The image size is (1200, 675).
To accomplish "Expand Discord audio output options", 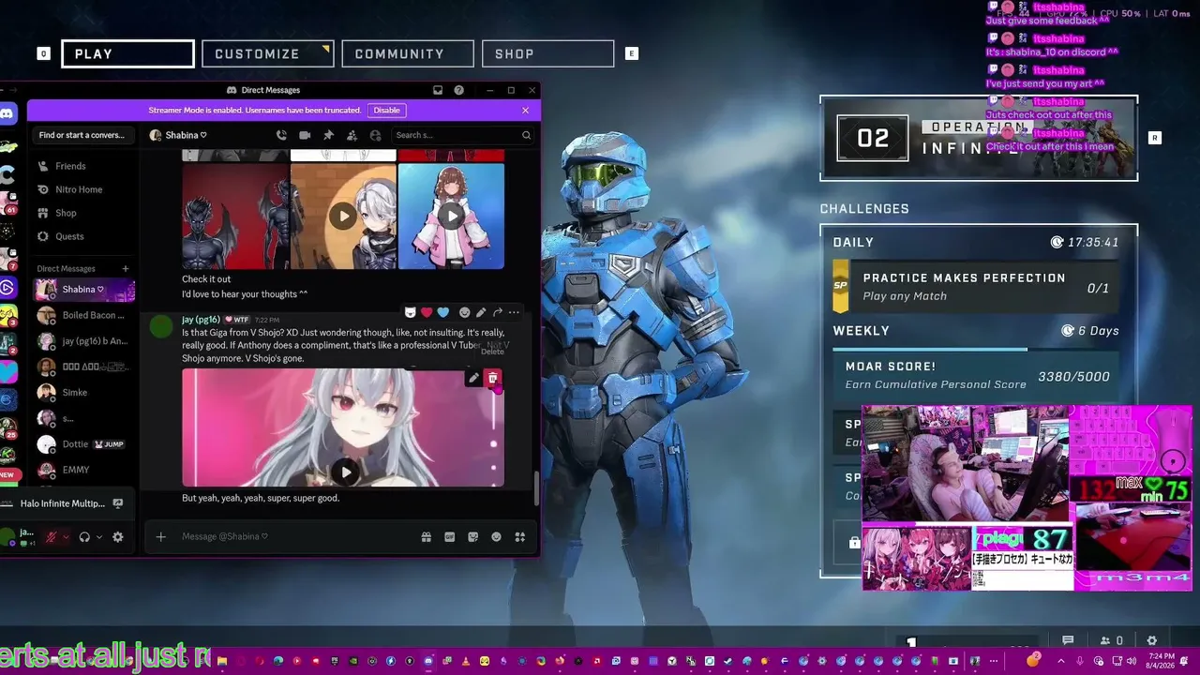I will (x=98, y=537).
